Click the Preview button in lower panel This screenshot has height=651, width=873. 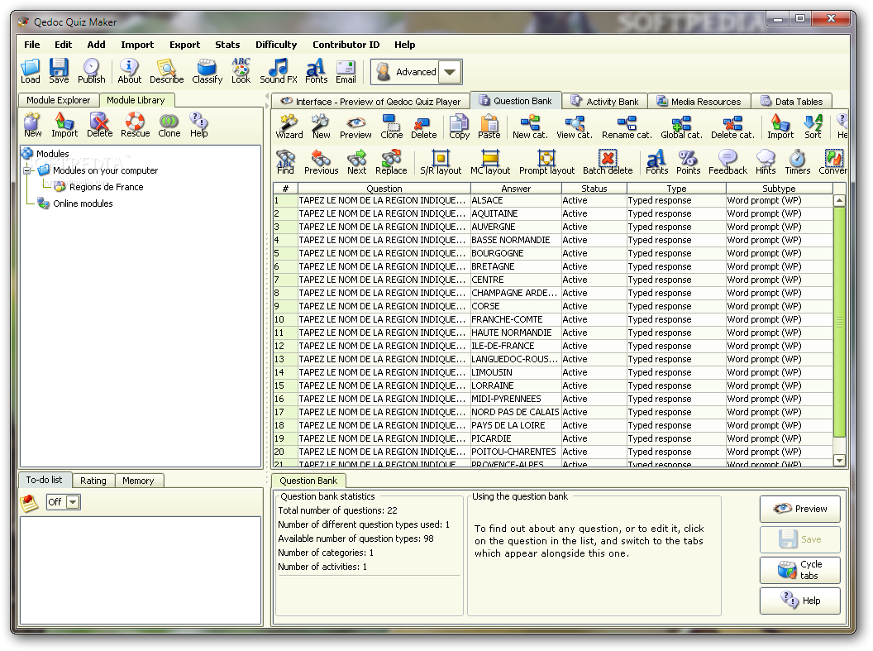tap(800, 509)
